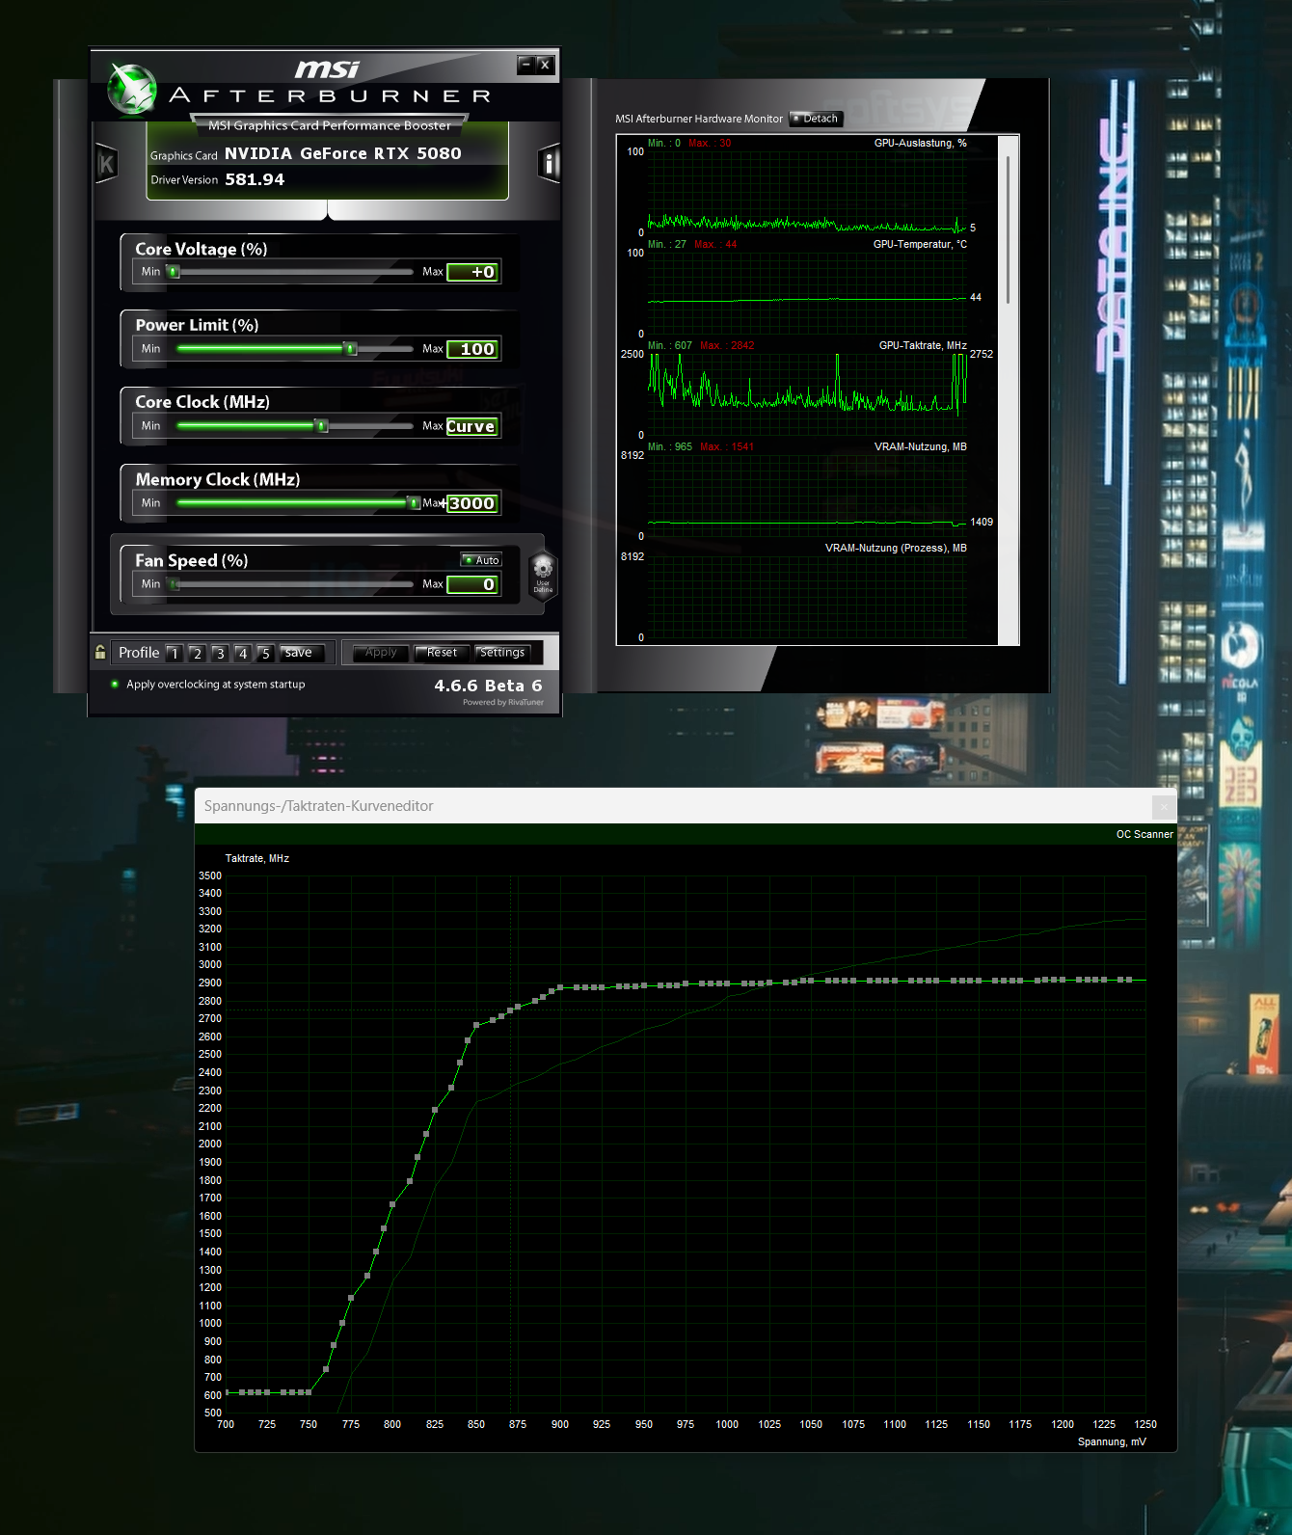Toggle the profile lock padlock icon
This screenshot has width=1292, height=1535.
tap(100, 653)
